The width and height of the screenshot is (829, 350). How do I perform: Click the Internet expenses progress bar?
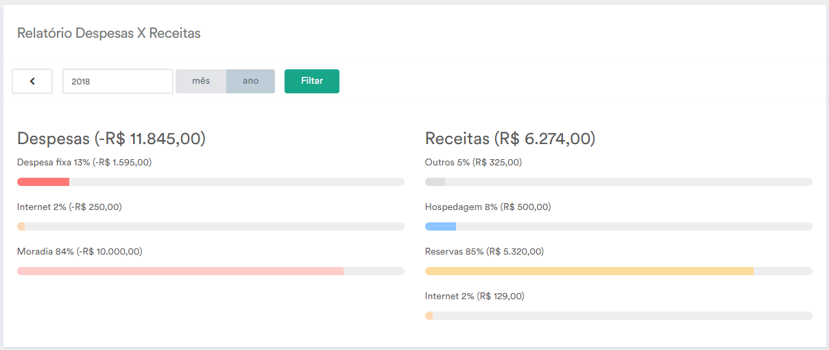tap(211, 226)
